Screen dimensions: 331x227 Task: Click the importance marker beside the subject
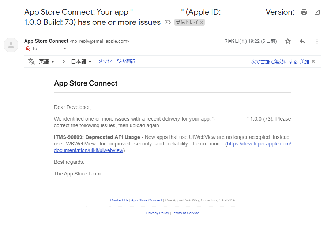point(168,22)
